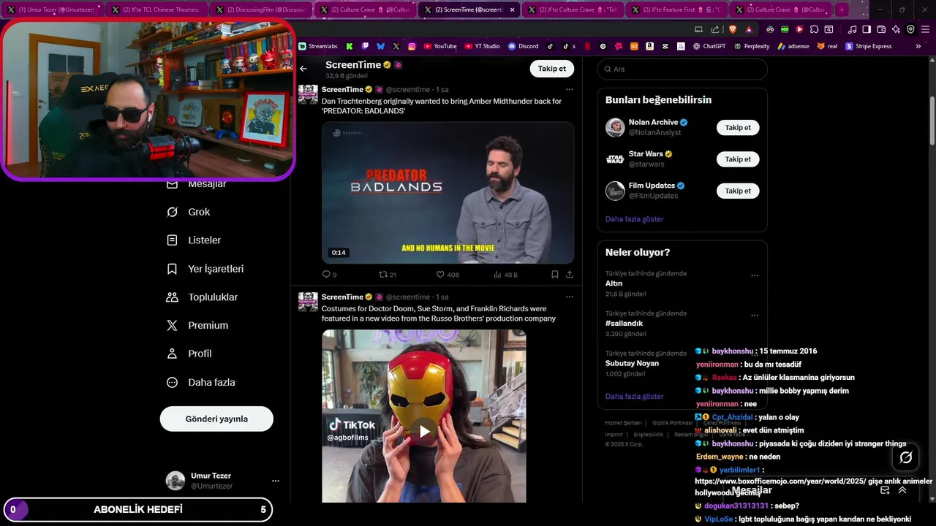Open options for the Altın trend

(755, 275)
